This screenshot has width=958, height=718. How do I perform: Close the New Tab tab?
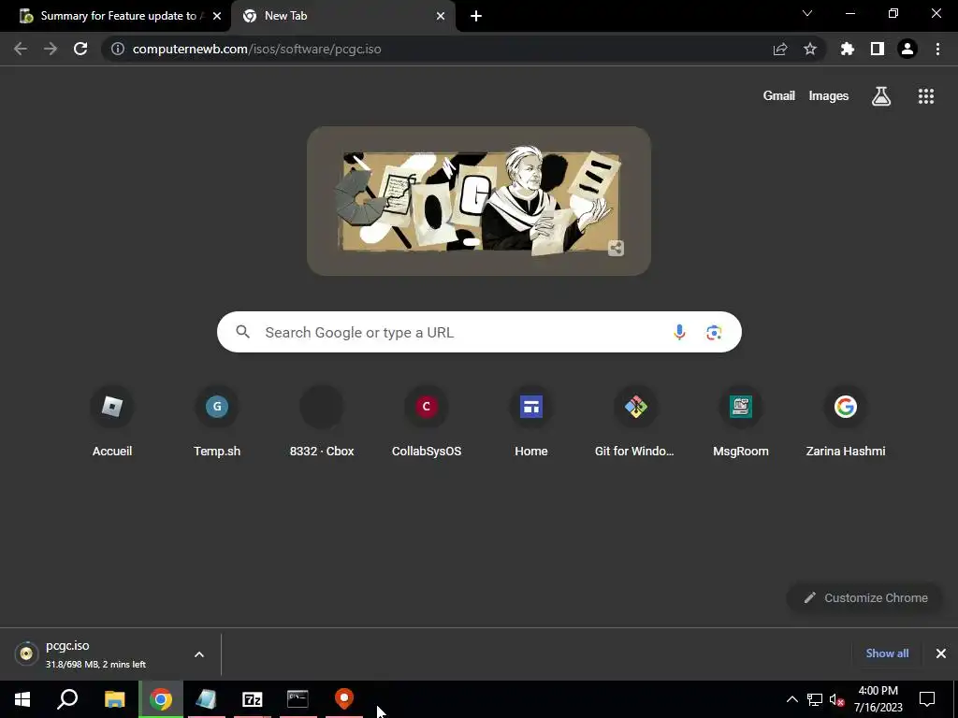coord(441,16)
